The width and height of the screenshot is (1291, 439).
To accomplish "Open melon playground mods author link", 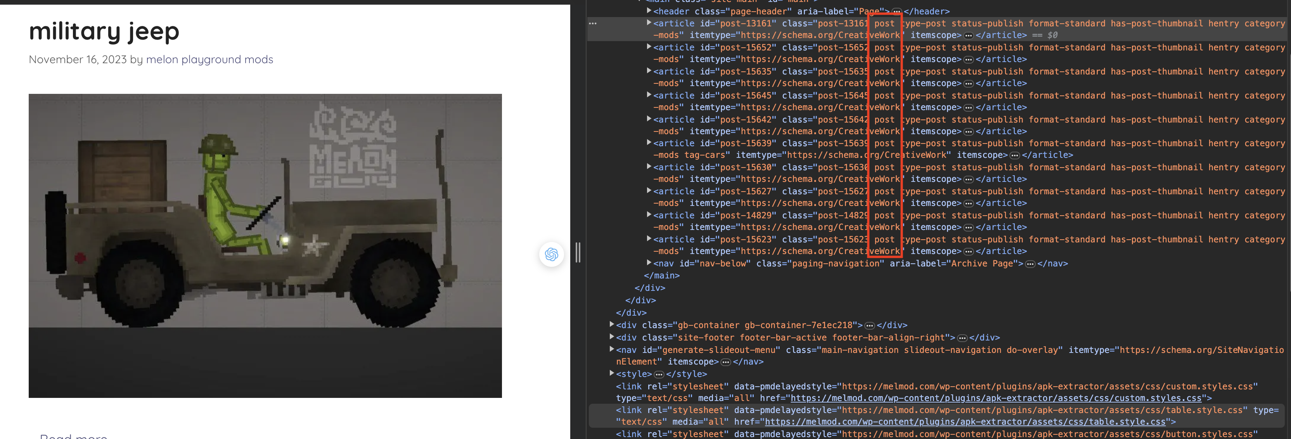I will [x=209, y=60].
